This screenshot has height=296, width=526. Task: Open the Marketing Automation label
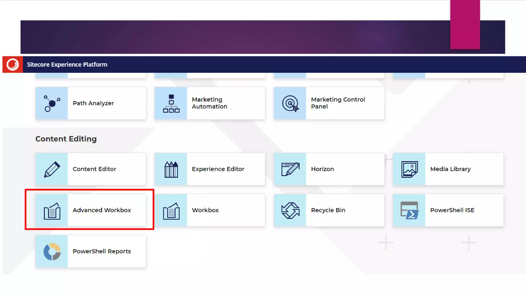tap(209, 103)
